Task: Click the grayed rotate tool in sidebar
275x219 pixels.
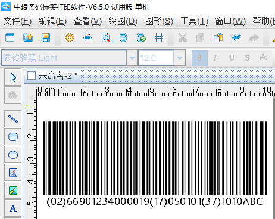Action: point(13,95)
